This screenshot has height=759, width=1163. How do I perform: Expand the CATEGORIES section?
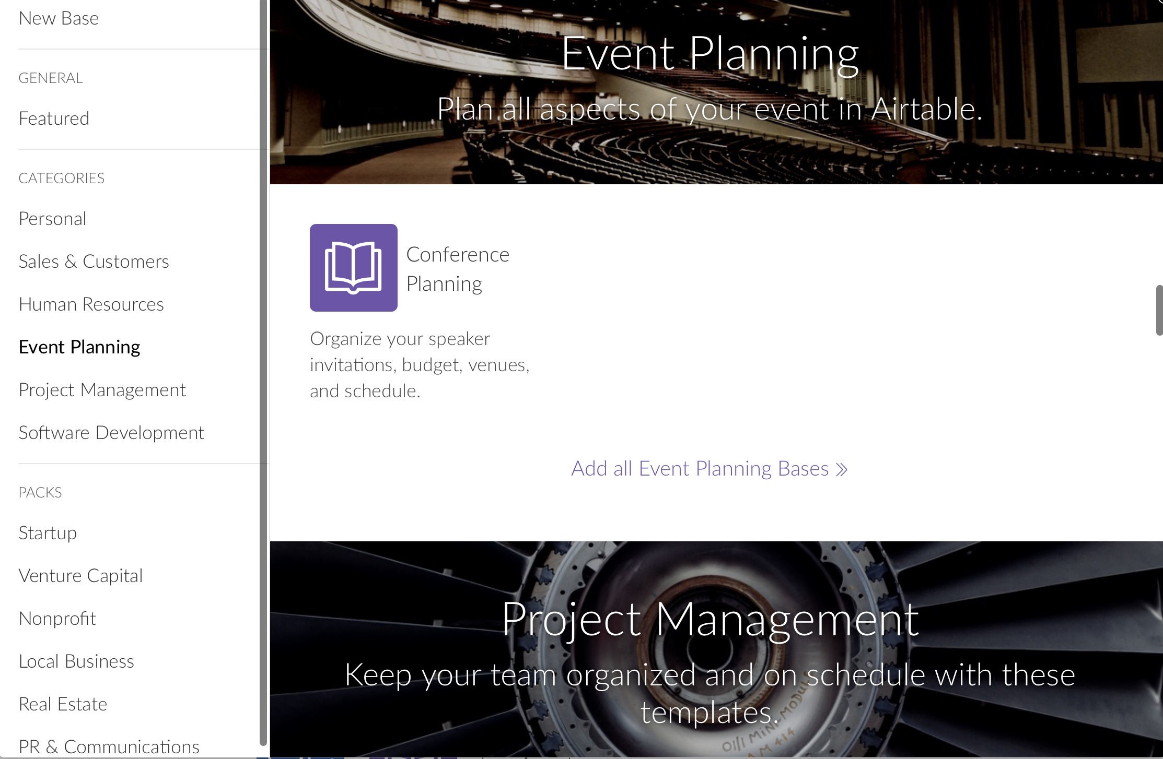(x=61, y=177)
